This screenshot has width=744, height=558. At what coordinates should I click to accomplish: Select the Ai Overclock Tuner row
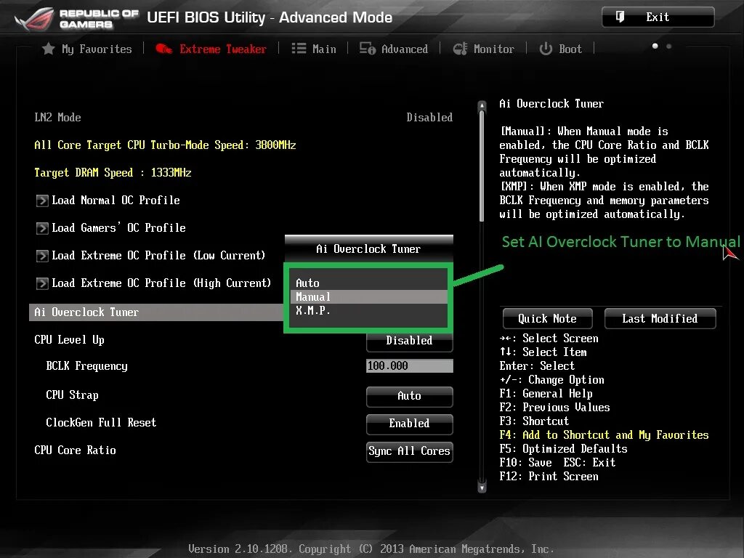click(157, 312)
